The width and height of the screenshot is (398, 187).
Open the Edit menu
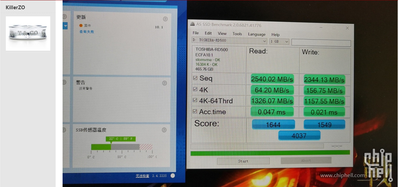(x=208, y=33)
